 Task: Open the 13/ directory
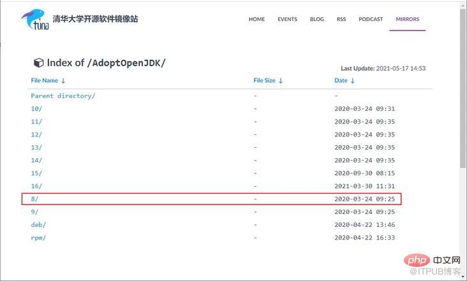tap(36, 147)
